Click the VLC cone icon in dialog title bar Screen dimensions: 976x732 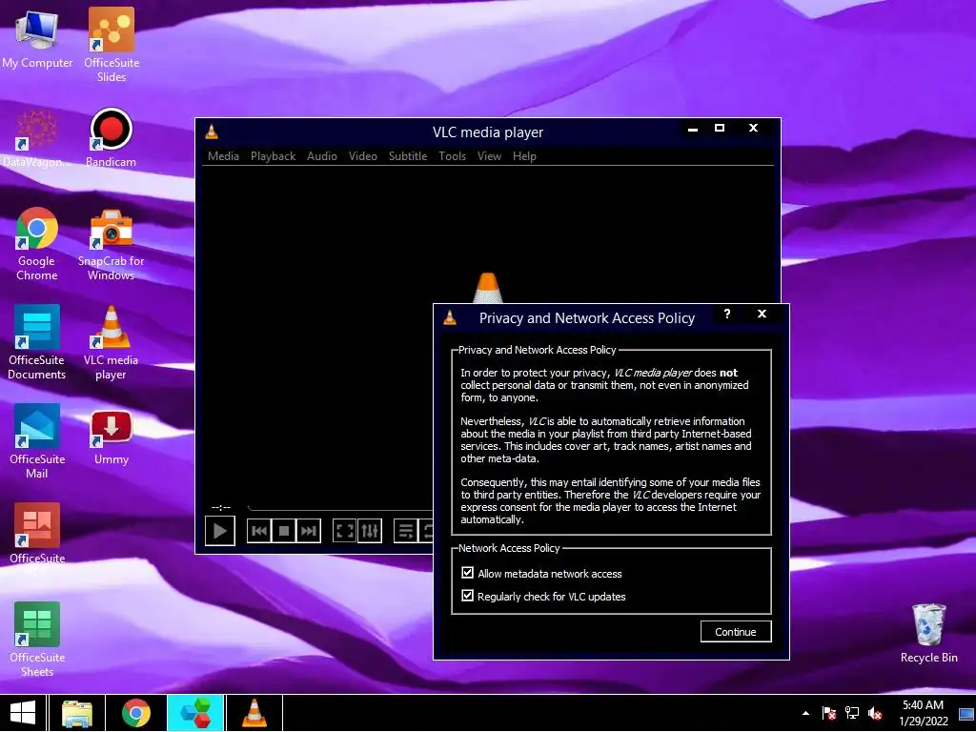(x=450, y=318)
